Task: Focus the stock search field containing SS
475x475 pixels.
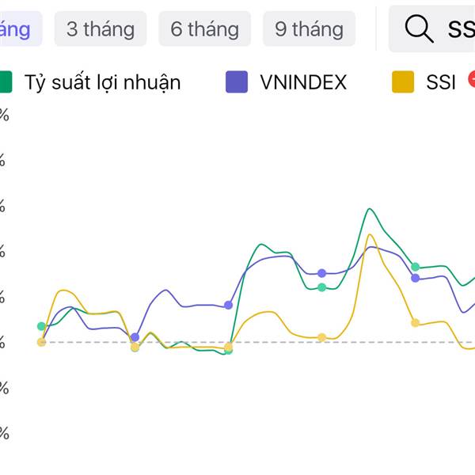Action: (432, 28)
